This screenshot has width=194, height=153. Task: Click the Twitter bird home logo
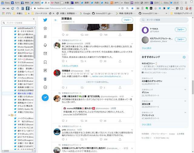pyautogui.click(x=45, y=20)
